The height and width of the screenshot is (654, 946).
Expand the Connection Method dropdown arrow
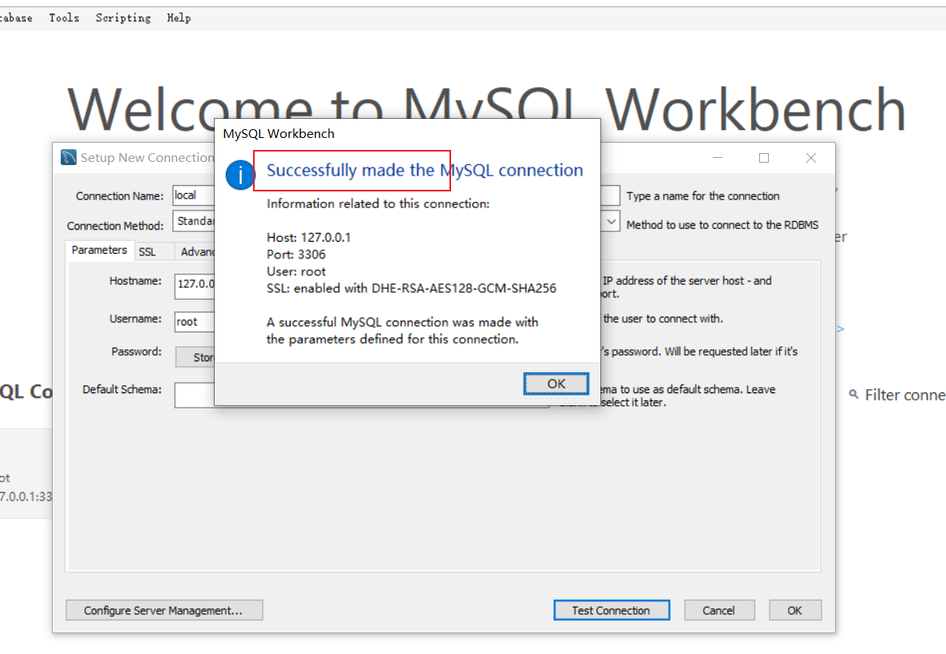(x=611, y=222)
